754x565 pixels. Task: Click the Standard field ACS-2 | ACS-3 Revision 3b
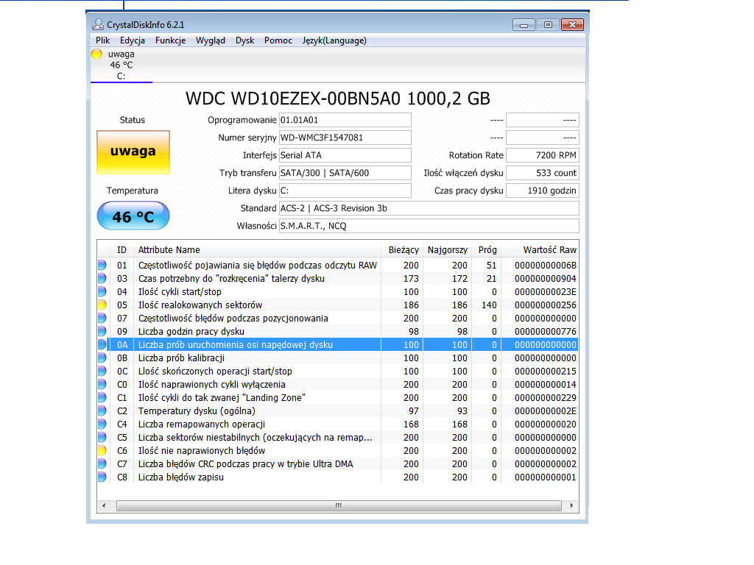tap(429, 208)
